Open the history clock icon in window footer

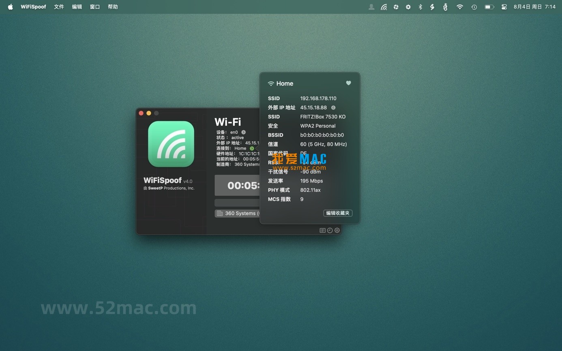330,230
